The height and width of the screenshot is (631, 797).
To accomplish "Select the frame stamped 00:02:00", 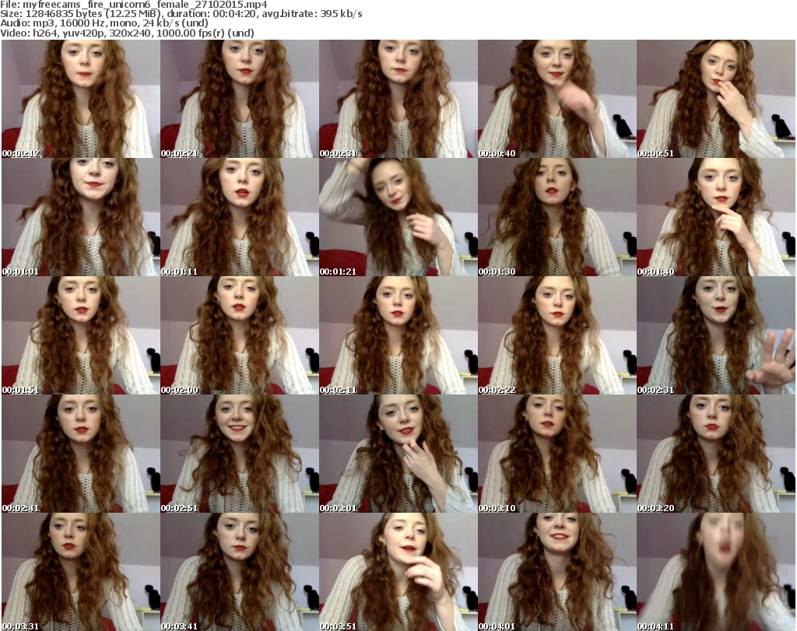I will point(240,335).
